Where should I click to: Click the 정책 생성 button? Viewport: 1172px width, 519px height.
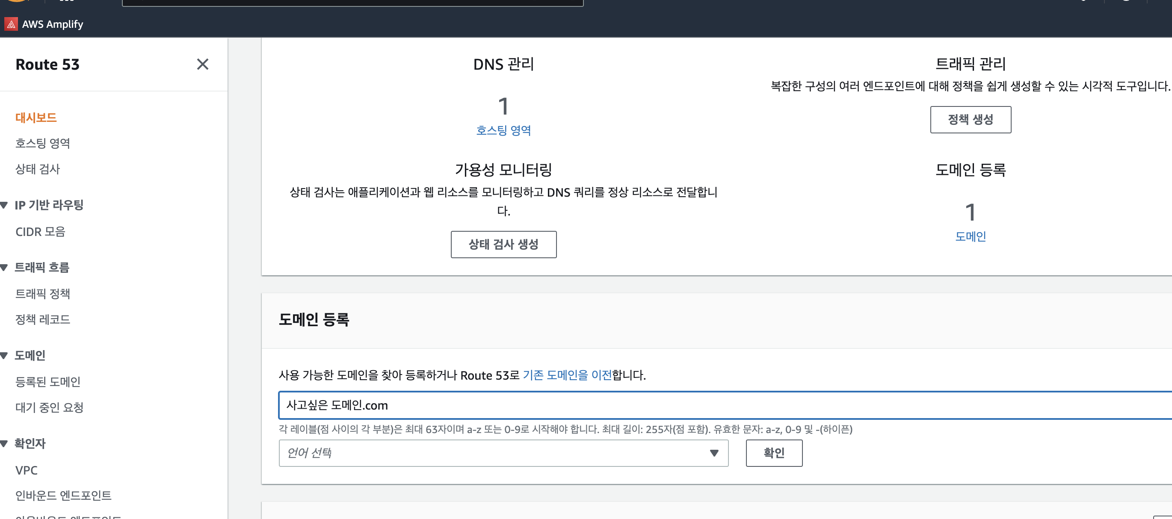tap(970, 120)
